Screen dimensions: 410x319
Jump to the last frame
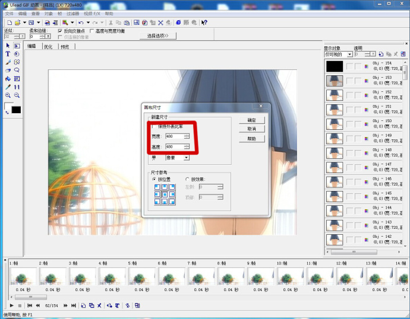pos(74,305)
